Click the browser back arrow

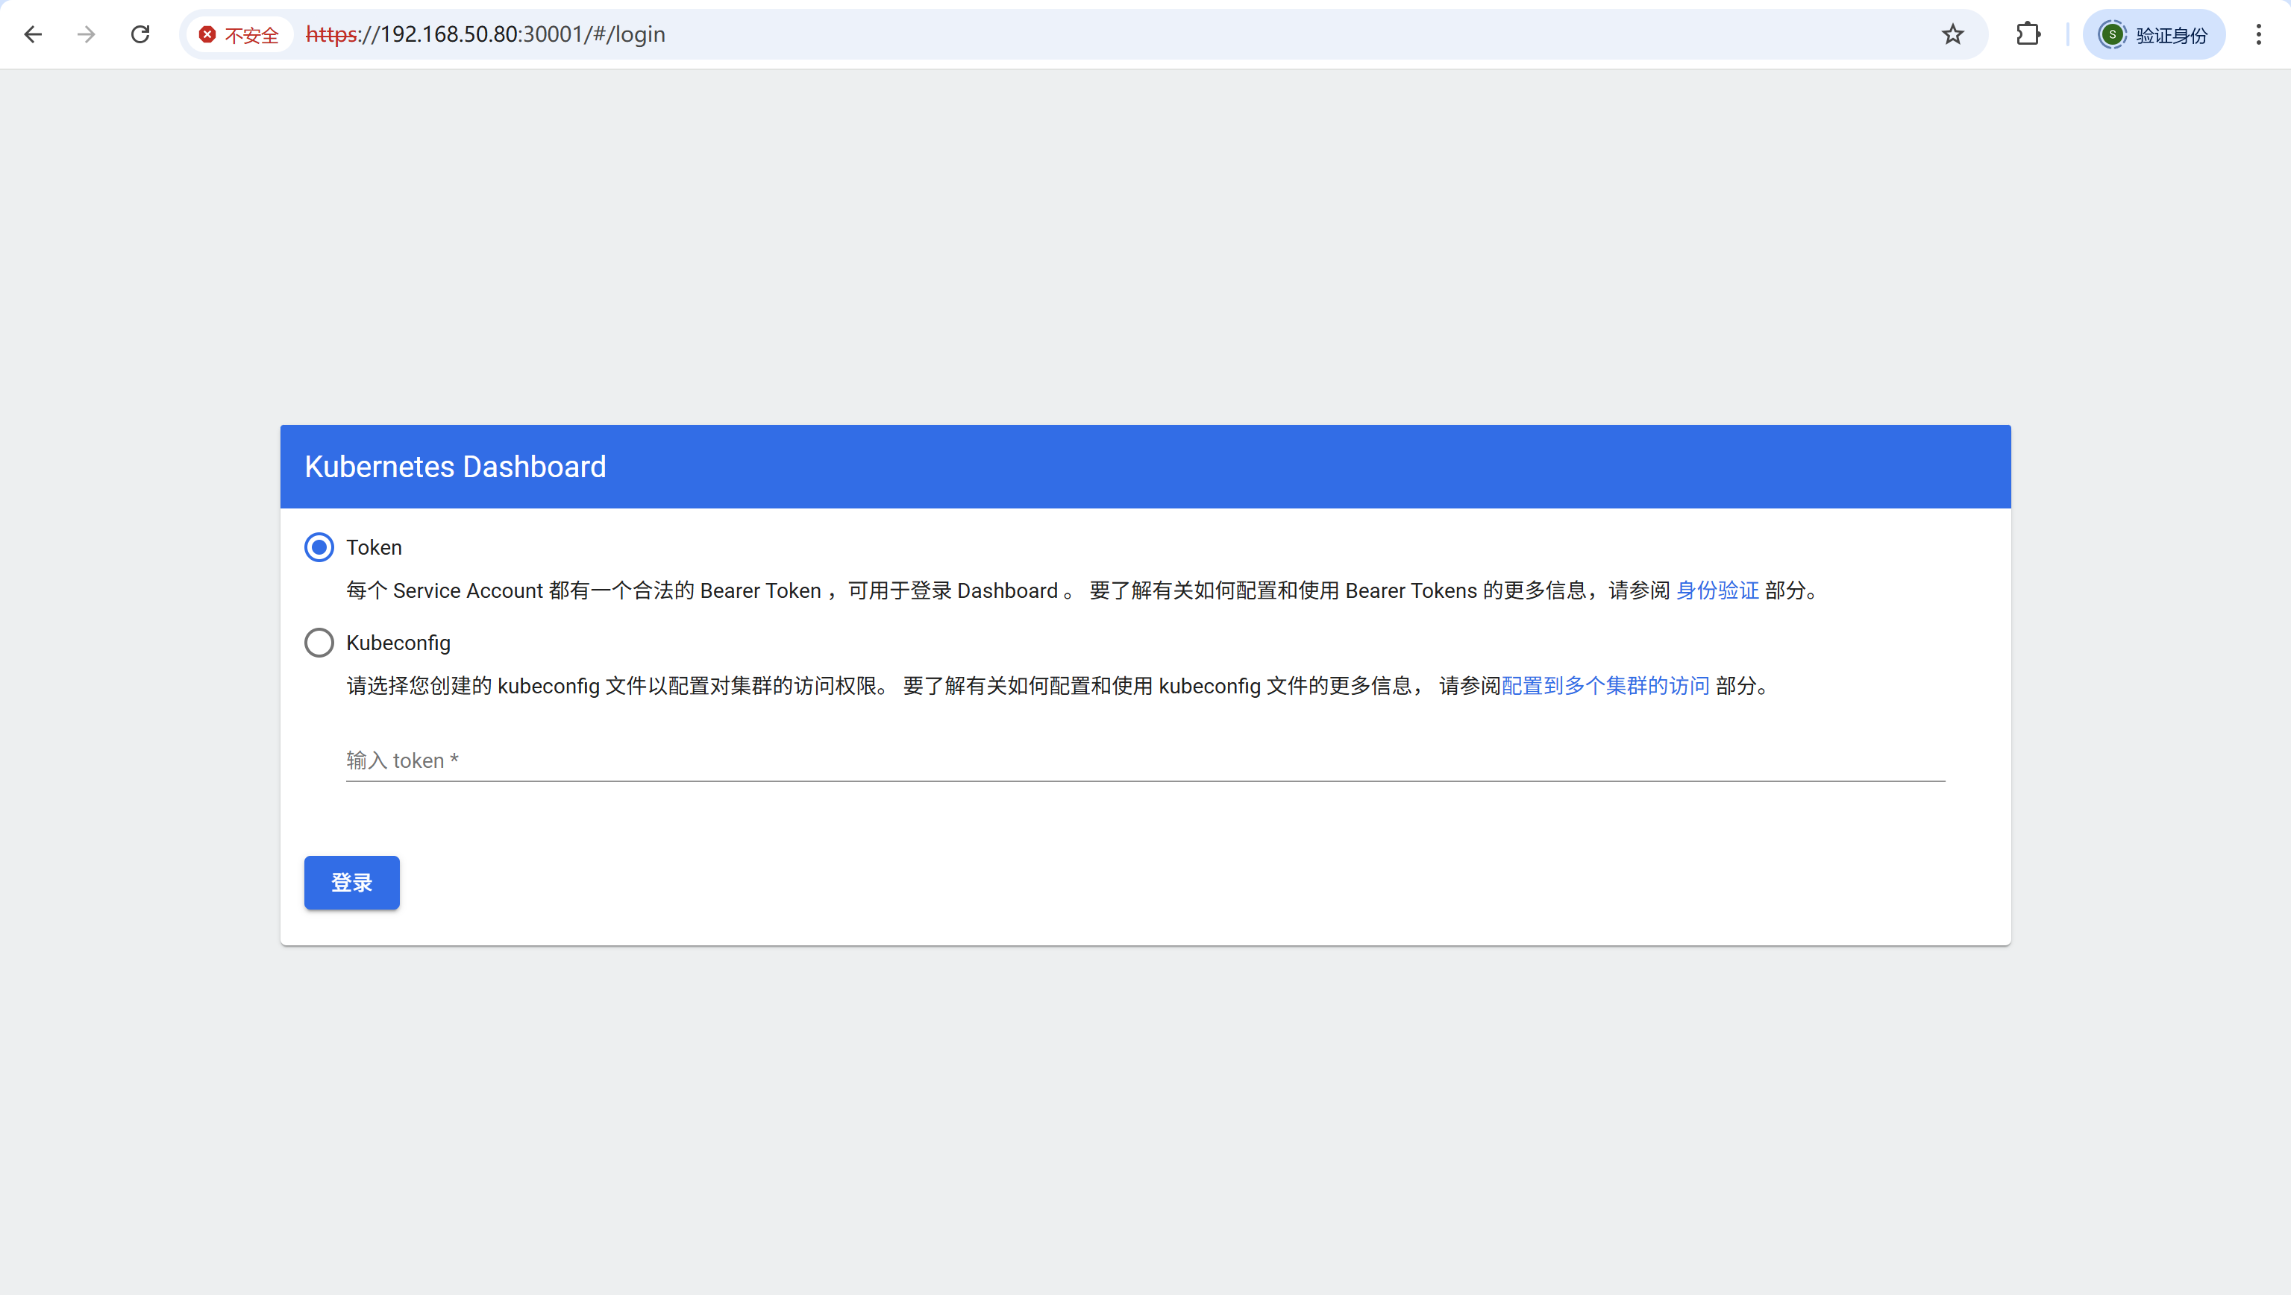click(x=33, y=35)
